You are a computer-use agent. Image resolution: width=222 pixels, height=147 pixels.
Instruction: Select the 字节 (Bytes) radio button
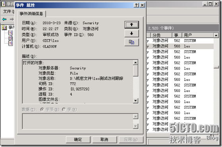tap(42, 110)
